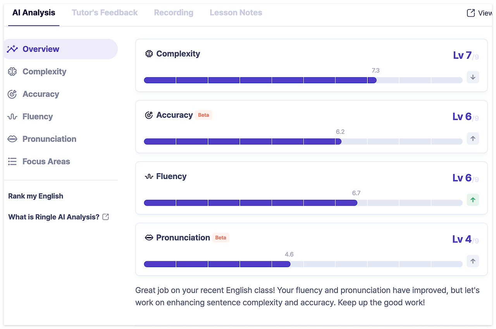Click the Overview sparkle chart icon
496x329 pixels.
point(12,49)
